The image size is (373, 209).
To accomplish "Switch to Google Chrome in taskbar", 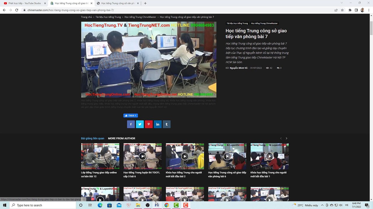I will click(166, 205).
